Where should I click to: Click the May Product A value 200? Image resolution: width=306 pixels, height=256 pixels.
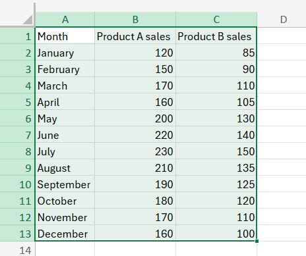135,118
